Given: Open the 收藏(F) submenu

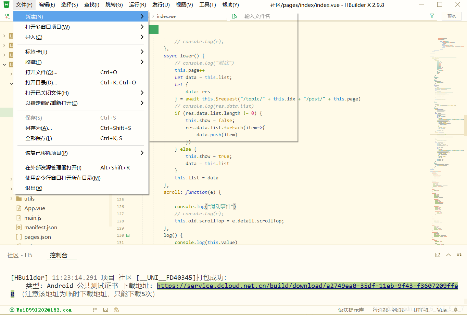Looking at the screenshot, I should tap(81, 62).
